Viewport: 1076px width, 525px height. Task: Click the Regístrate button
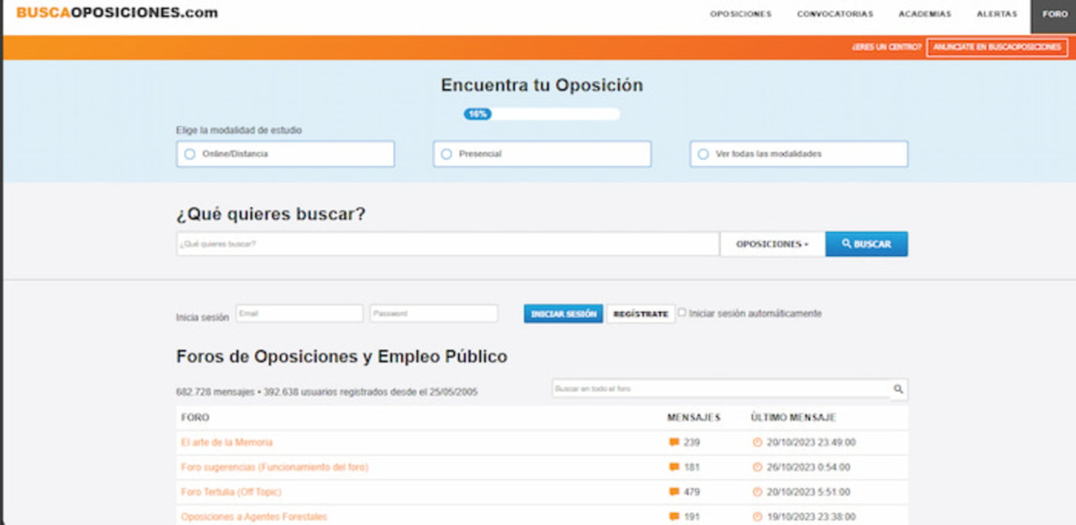641,314
